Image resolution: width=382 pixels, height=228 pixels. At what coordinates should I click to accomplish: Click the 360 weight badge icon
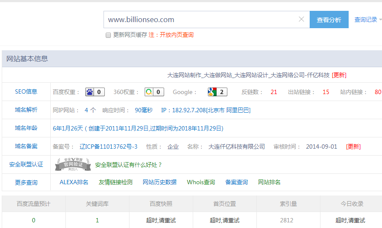coord(154,92)
